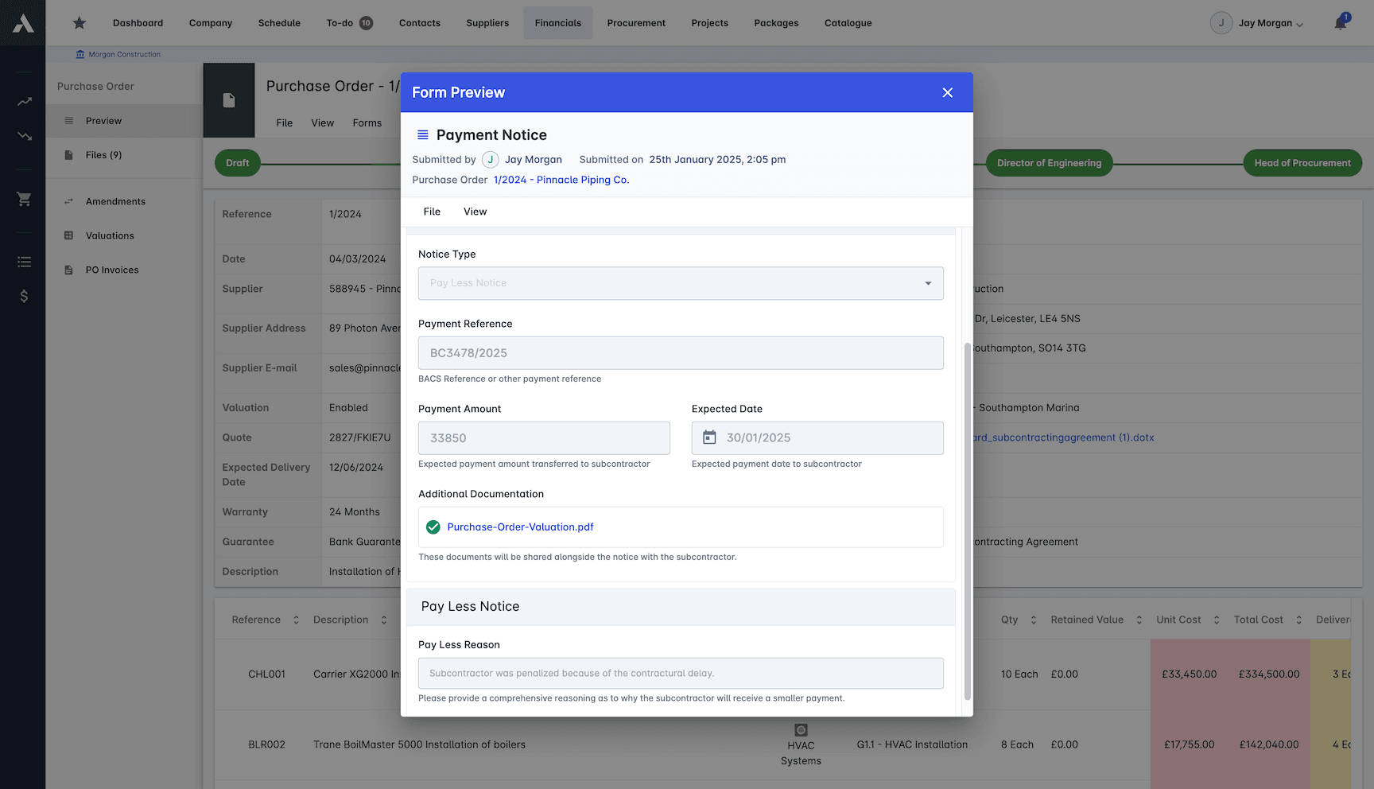Open the dollar sign icon in left sidebar
Screen dimensions: 1374x789
(23, 296)
